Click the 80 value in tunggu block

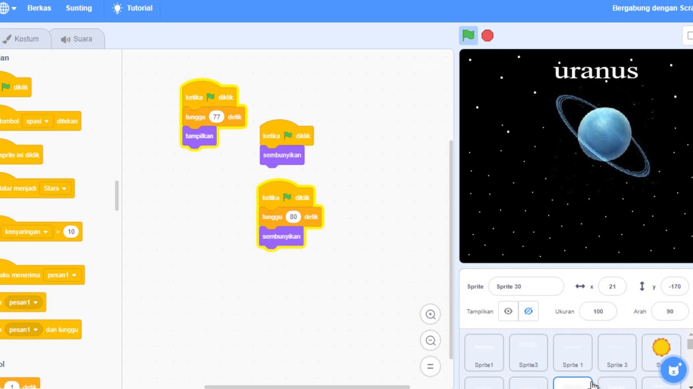(x=293, y=217)
